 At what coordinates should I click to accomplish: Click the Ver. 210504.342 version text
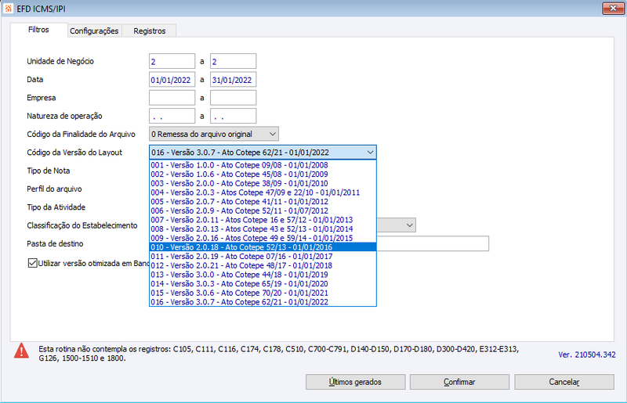(x=586, y=354)
